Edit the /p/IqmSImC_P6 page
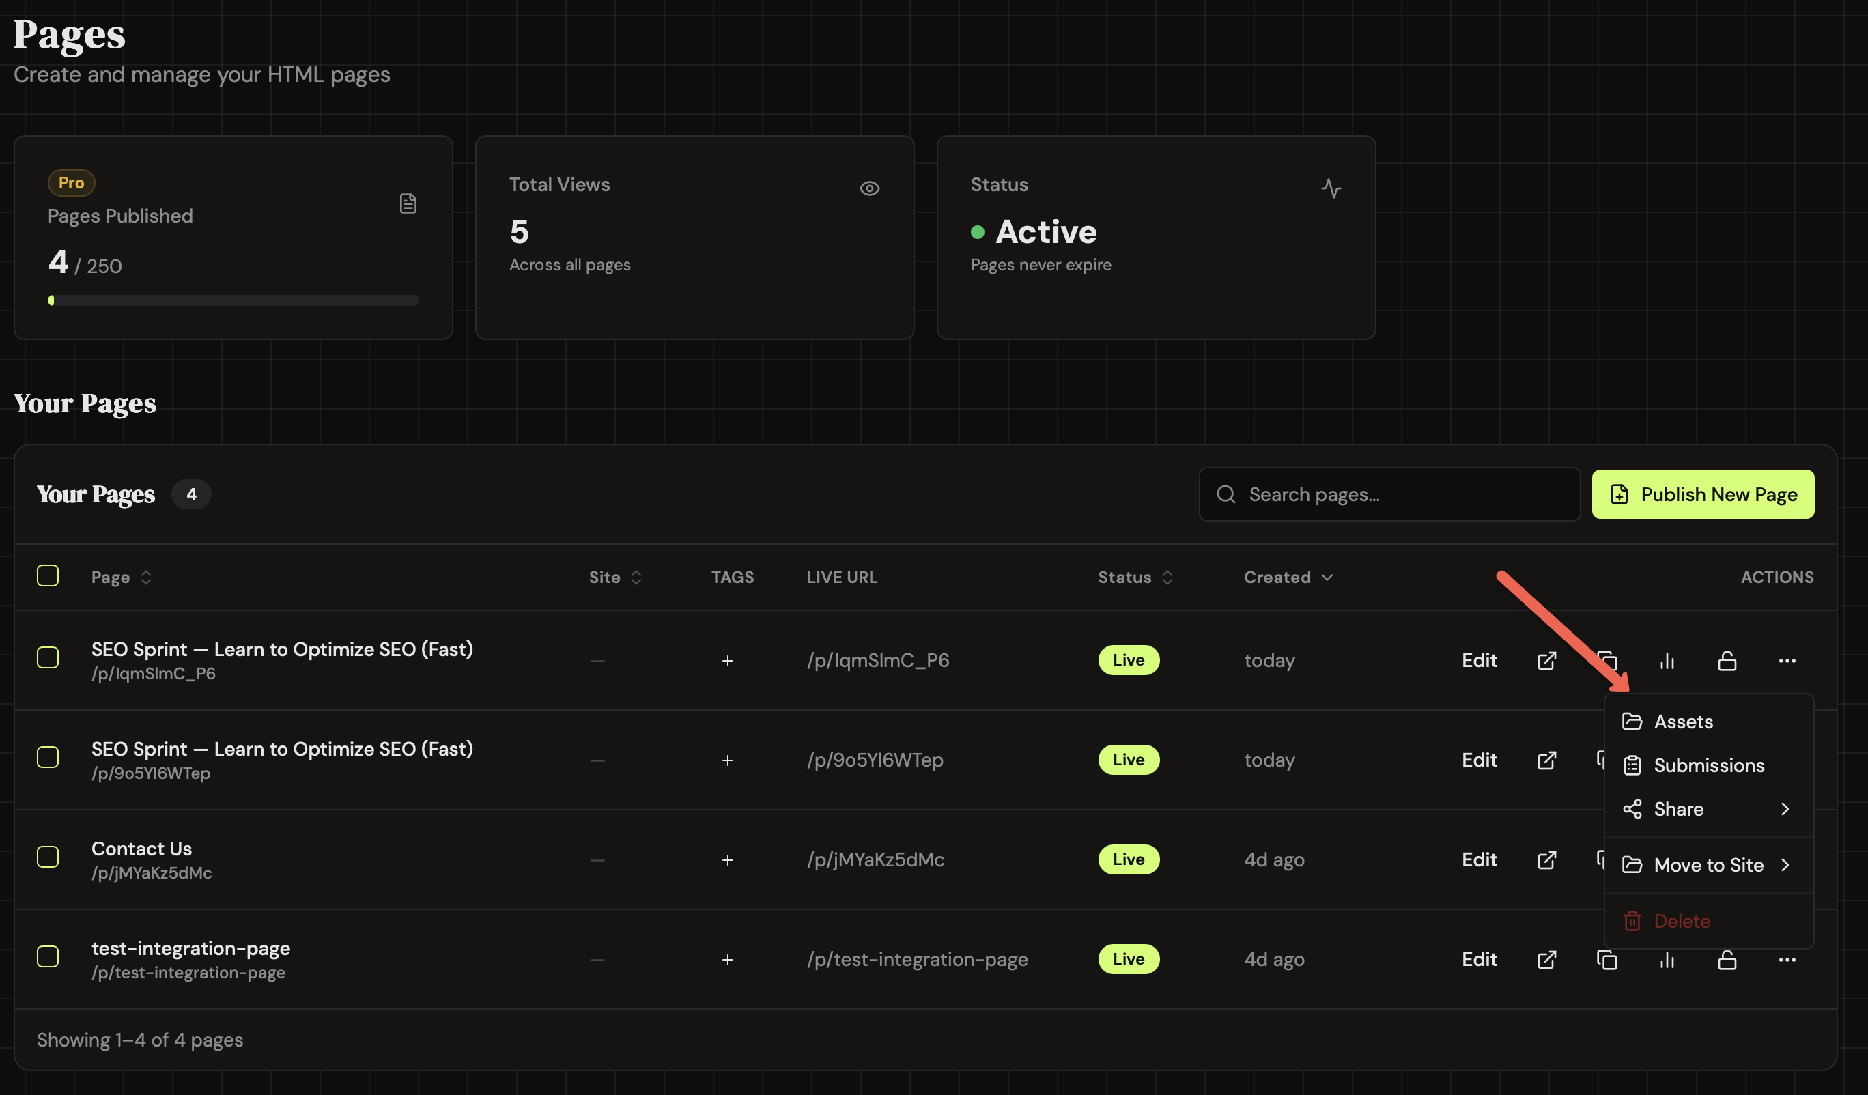 pyautogui.click(x=1479, y=660)
